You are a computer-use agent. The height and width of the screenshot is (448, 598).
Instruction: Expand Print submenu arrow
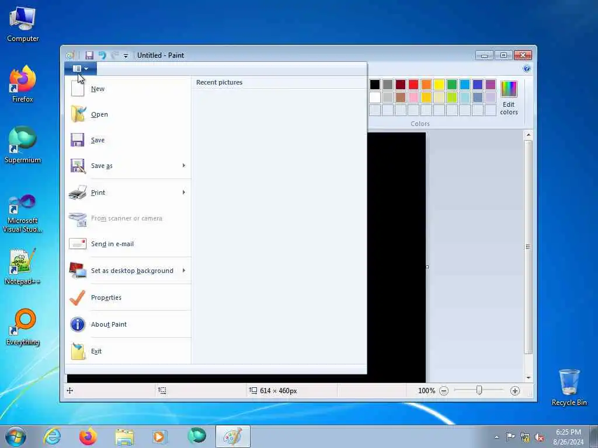[184, 192]
